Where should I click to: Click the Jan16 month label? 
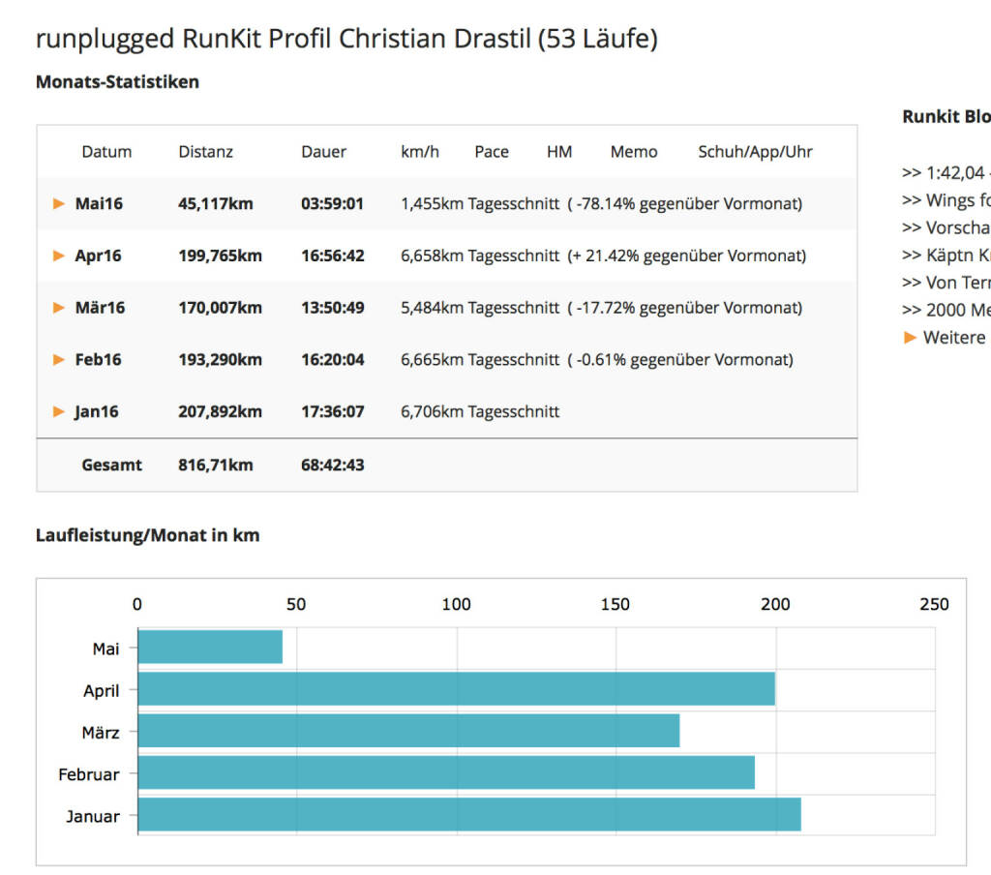click(x=96, y=411)
